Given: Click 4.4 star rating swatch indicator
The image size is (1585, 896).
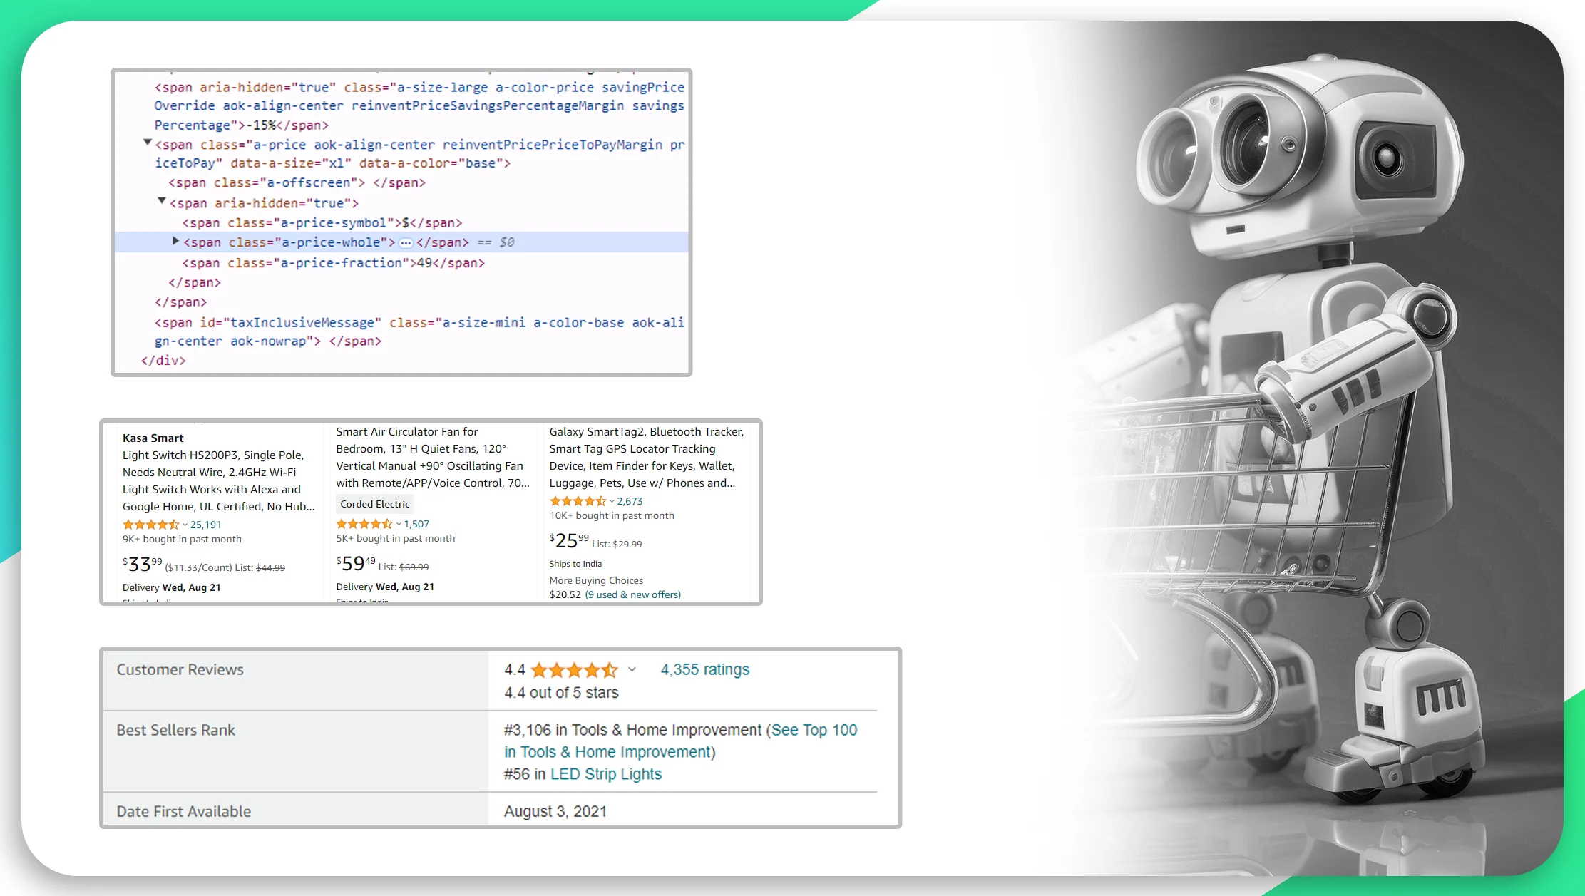Looking at the screenshot, I should tap(576, 669).
